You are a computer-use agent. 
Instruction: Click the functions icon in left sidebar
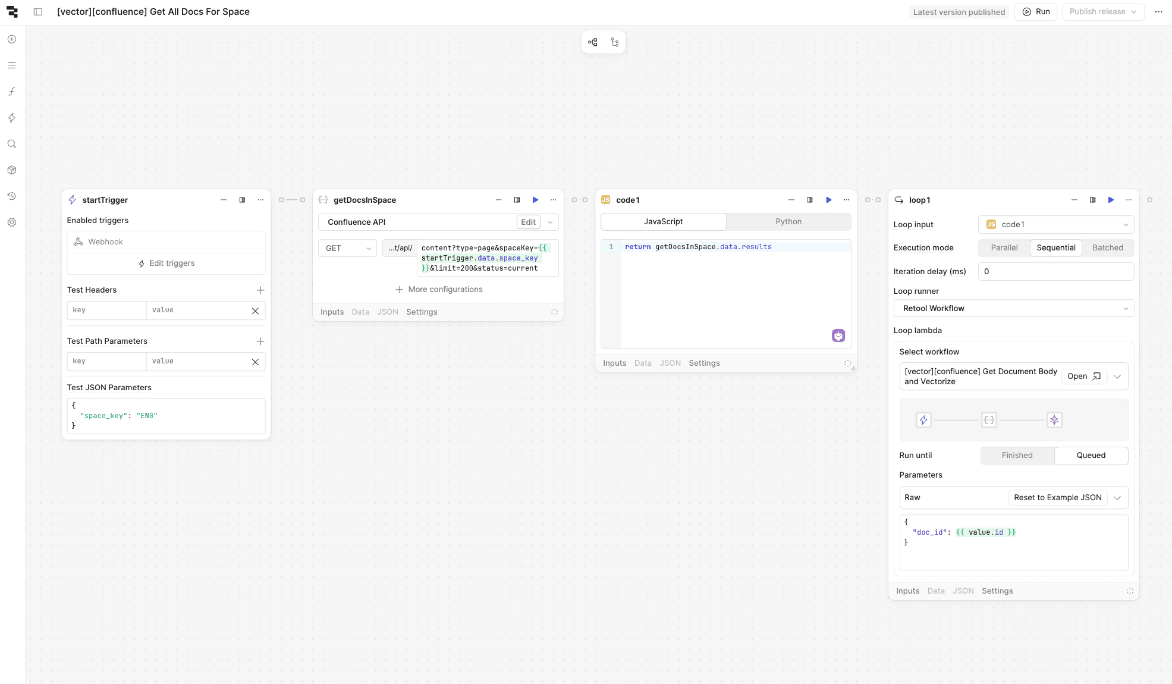12,92
